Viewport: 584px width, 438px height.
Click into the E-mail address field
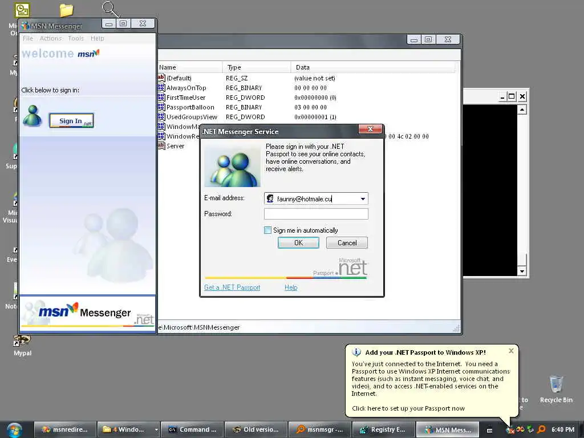[316, 198]
